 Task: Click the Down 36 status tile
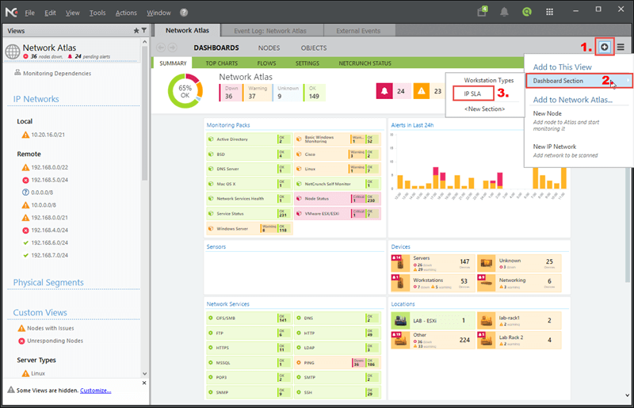(x=231, y=93)
